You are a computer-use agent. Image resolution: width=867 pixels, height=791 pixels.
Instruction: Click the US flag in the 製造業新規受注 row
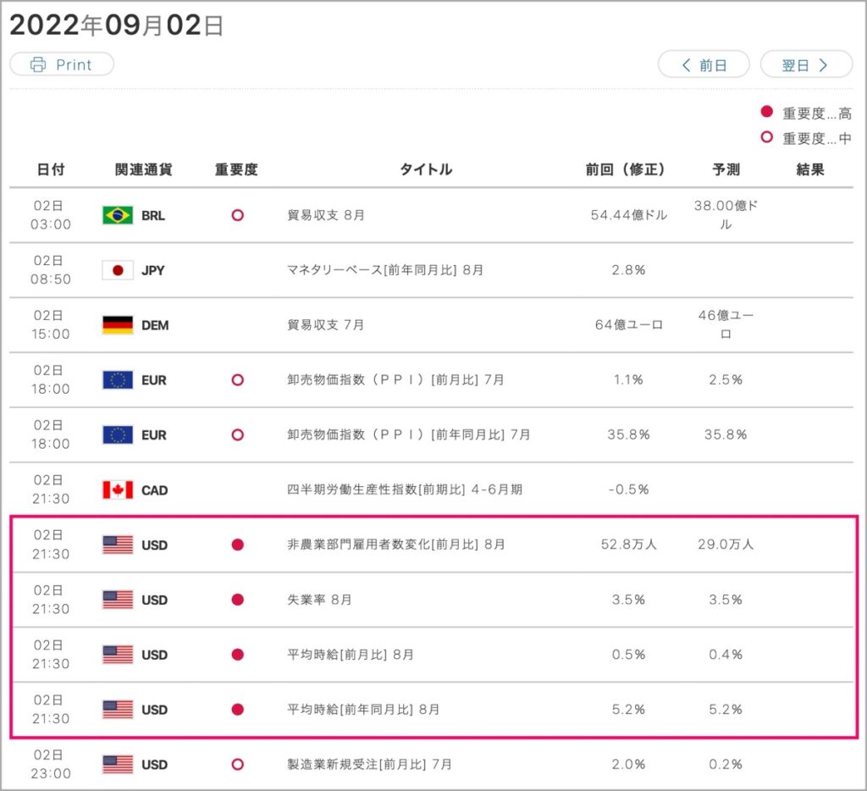click(118, 765)
